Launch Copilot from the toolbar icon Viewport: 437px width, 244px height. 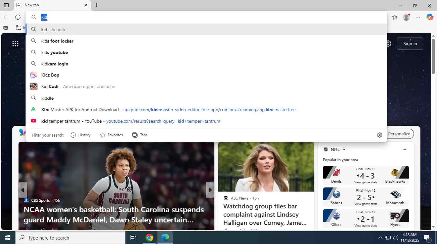pyautogui.click(x=430, y=17)
